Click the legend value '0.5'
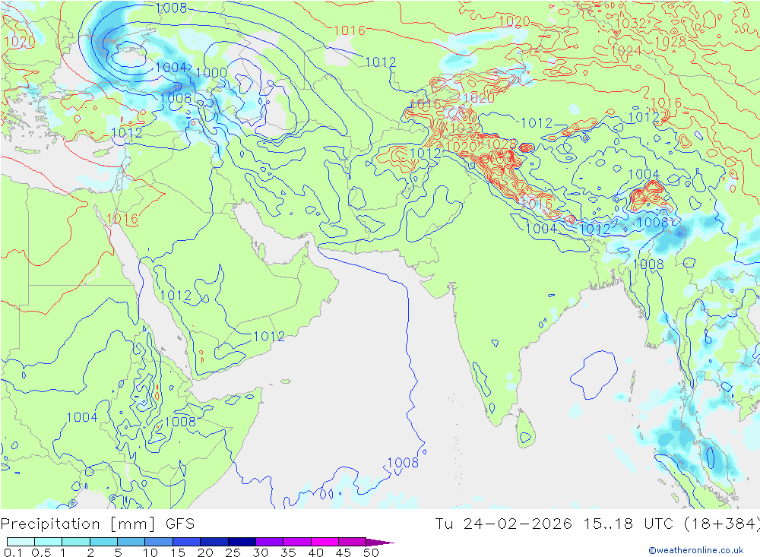Image resolution: width=760 pixels, height=557 pixels. 41,552
